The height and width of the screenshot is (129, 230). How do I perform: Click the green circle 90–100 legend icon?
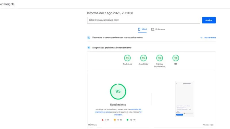127,120
